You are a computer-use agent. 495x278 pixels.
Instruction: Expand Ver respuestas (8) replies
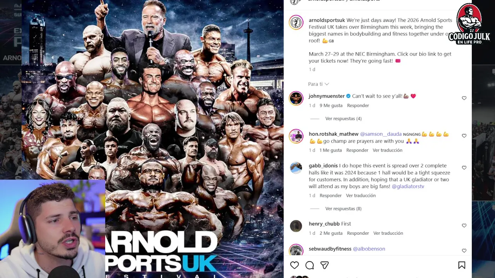[343, 208]
